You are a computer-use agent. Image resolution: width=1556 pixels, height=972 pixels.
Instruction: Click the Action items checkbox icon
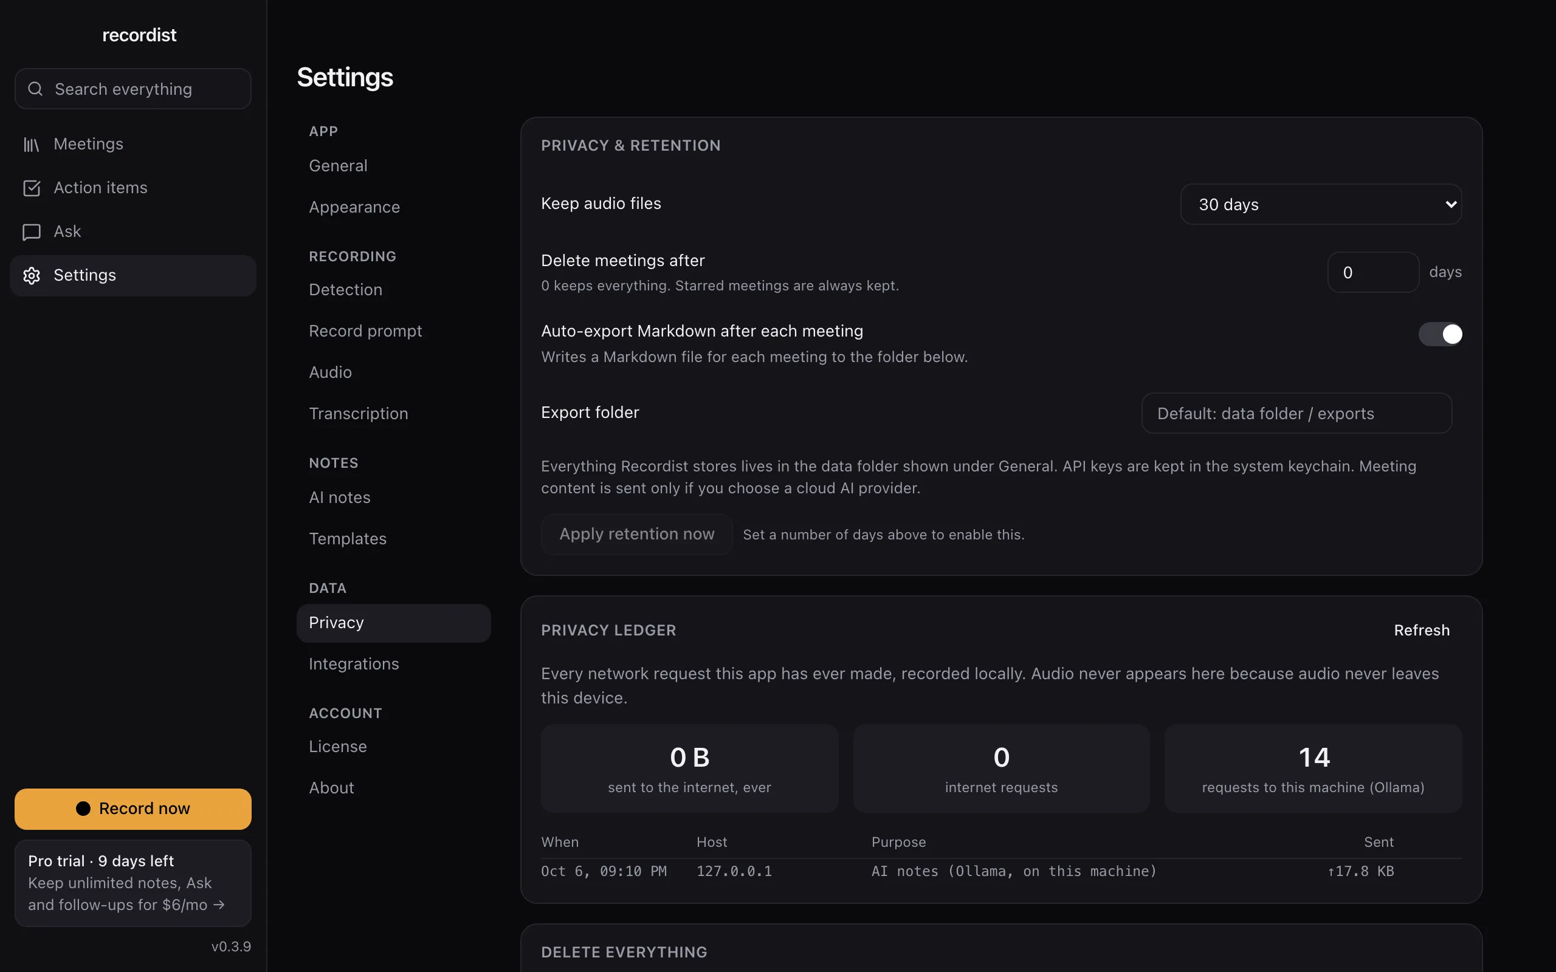pyautogui.click(x=32, y=188)
